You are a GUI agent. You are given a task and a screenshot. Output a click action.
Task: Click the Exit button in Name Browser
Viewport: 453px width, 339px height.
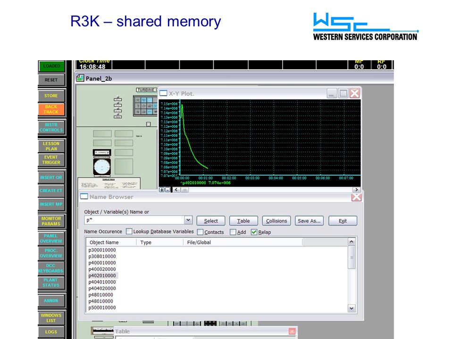tap(343, 221)
